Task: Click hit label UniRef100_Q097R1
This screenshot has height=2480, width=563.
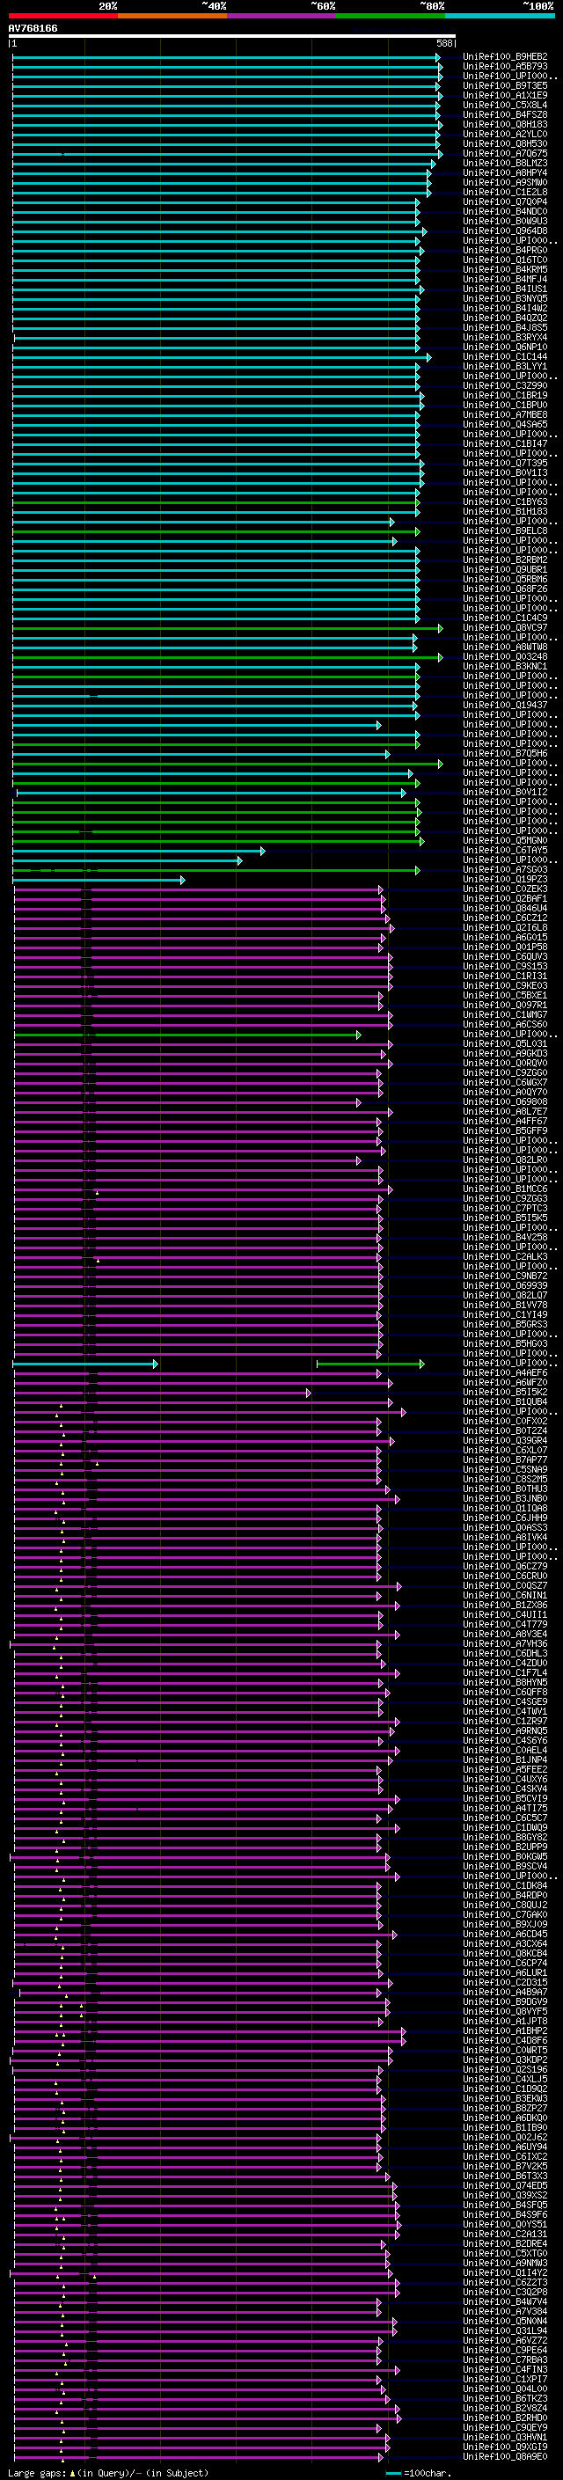Action: point(504,1004)
